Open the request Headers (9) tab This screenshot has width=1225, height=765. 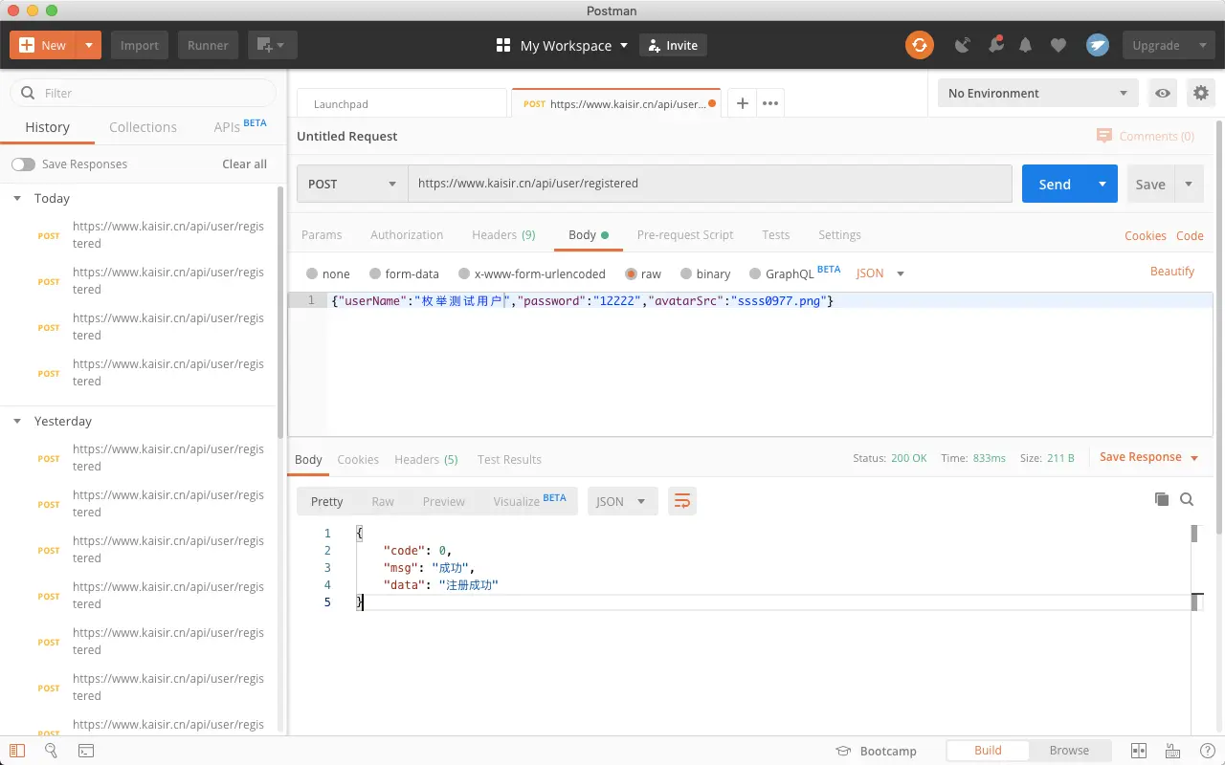tap(503, 234)
